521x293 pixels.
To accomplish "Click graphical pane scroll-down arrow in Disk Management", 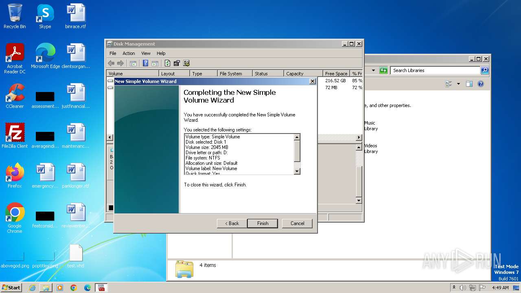I will pos(359,200).
